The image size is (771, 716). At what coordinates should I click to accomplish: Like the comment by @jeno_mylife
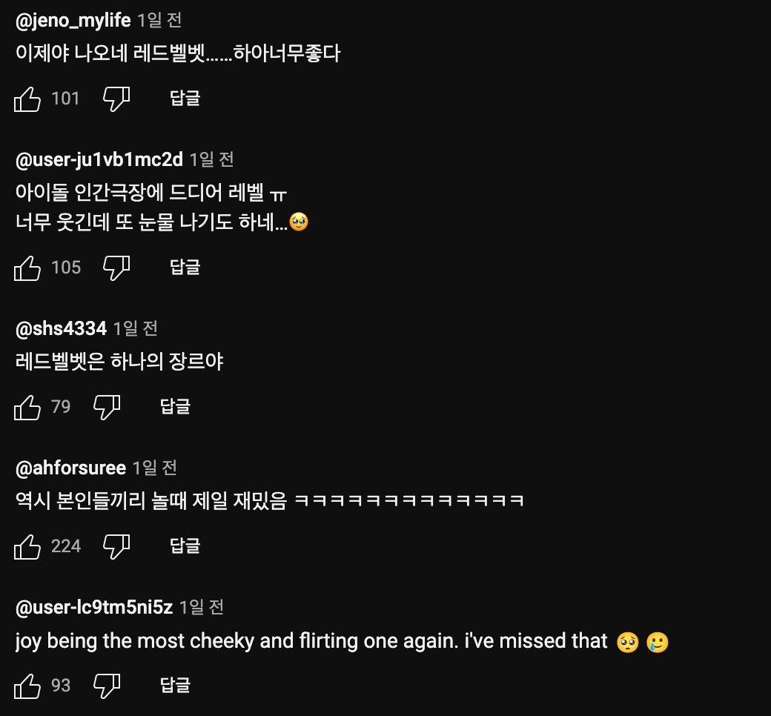tap(27, 99)
